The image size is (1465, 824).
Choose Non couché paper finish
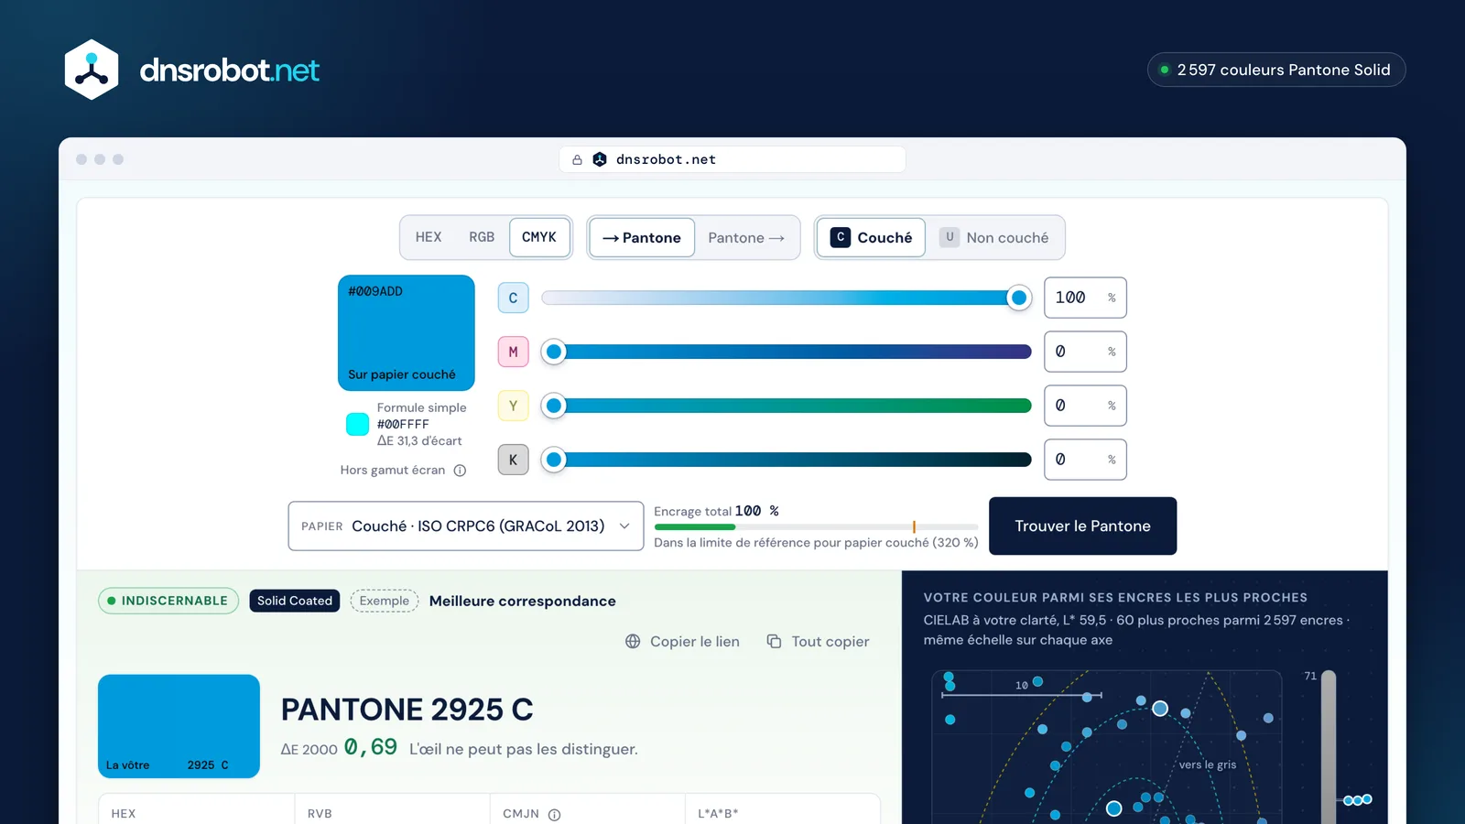(x=994, y=237)
